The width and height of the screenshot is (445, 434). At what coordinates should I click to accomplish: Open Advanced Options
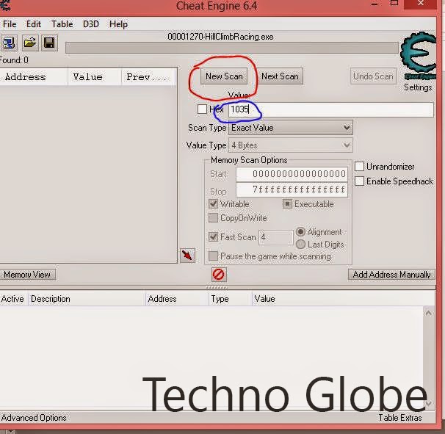(x=34, y=418)
